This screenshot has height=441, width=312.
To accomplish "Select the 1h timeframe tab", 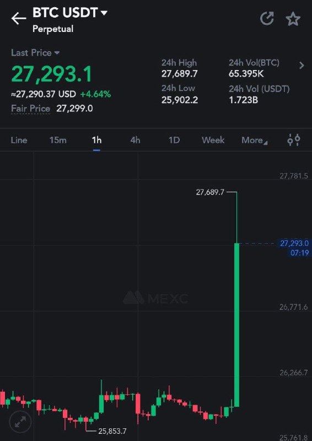I will pos(96,140).
